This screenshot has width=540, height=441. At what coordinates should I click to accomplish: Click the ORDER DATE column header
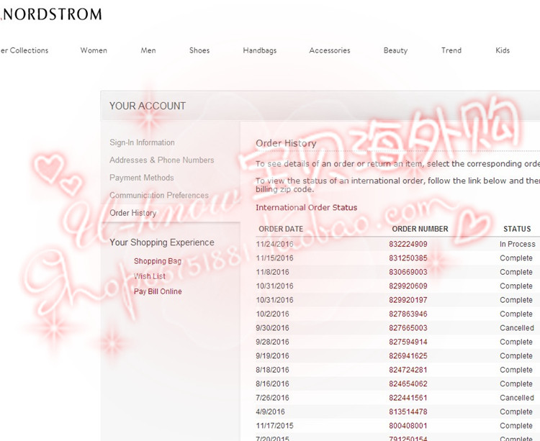click(281, 229)
